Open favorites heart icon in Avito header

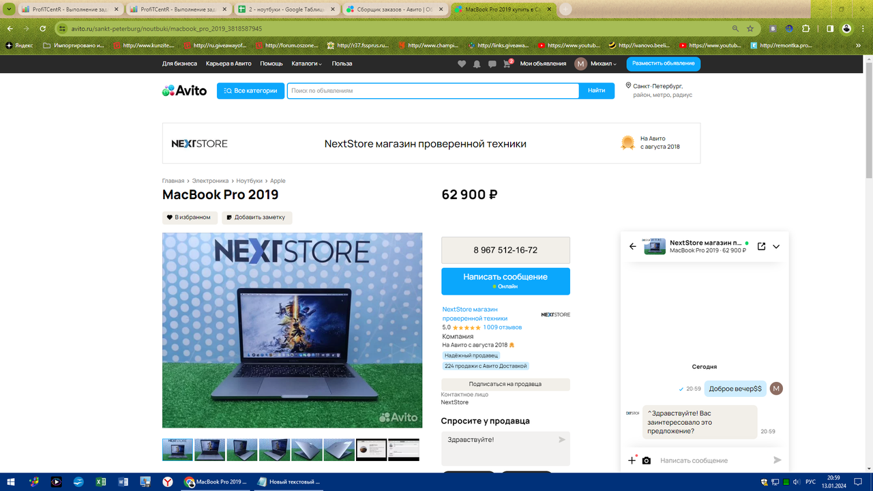point(462,63)
